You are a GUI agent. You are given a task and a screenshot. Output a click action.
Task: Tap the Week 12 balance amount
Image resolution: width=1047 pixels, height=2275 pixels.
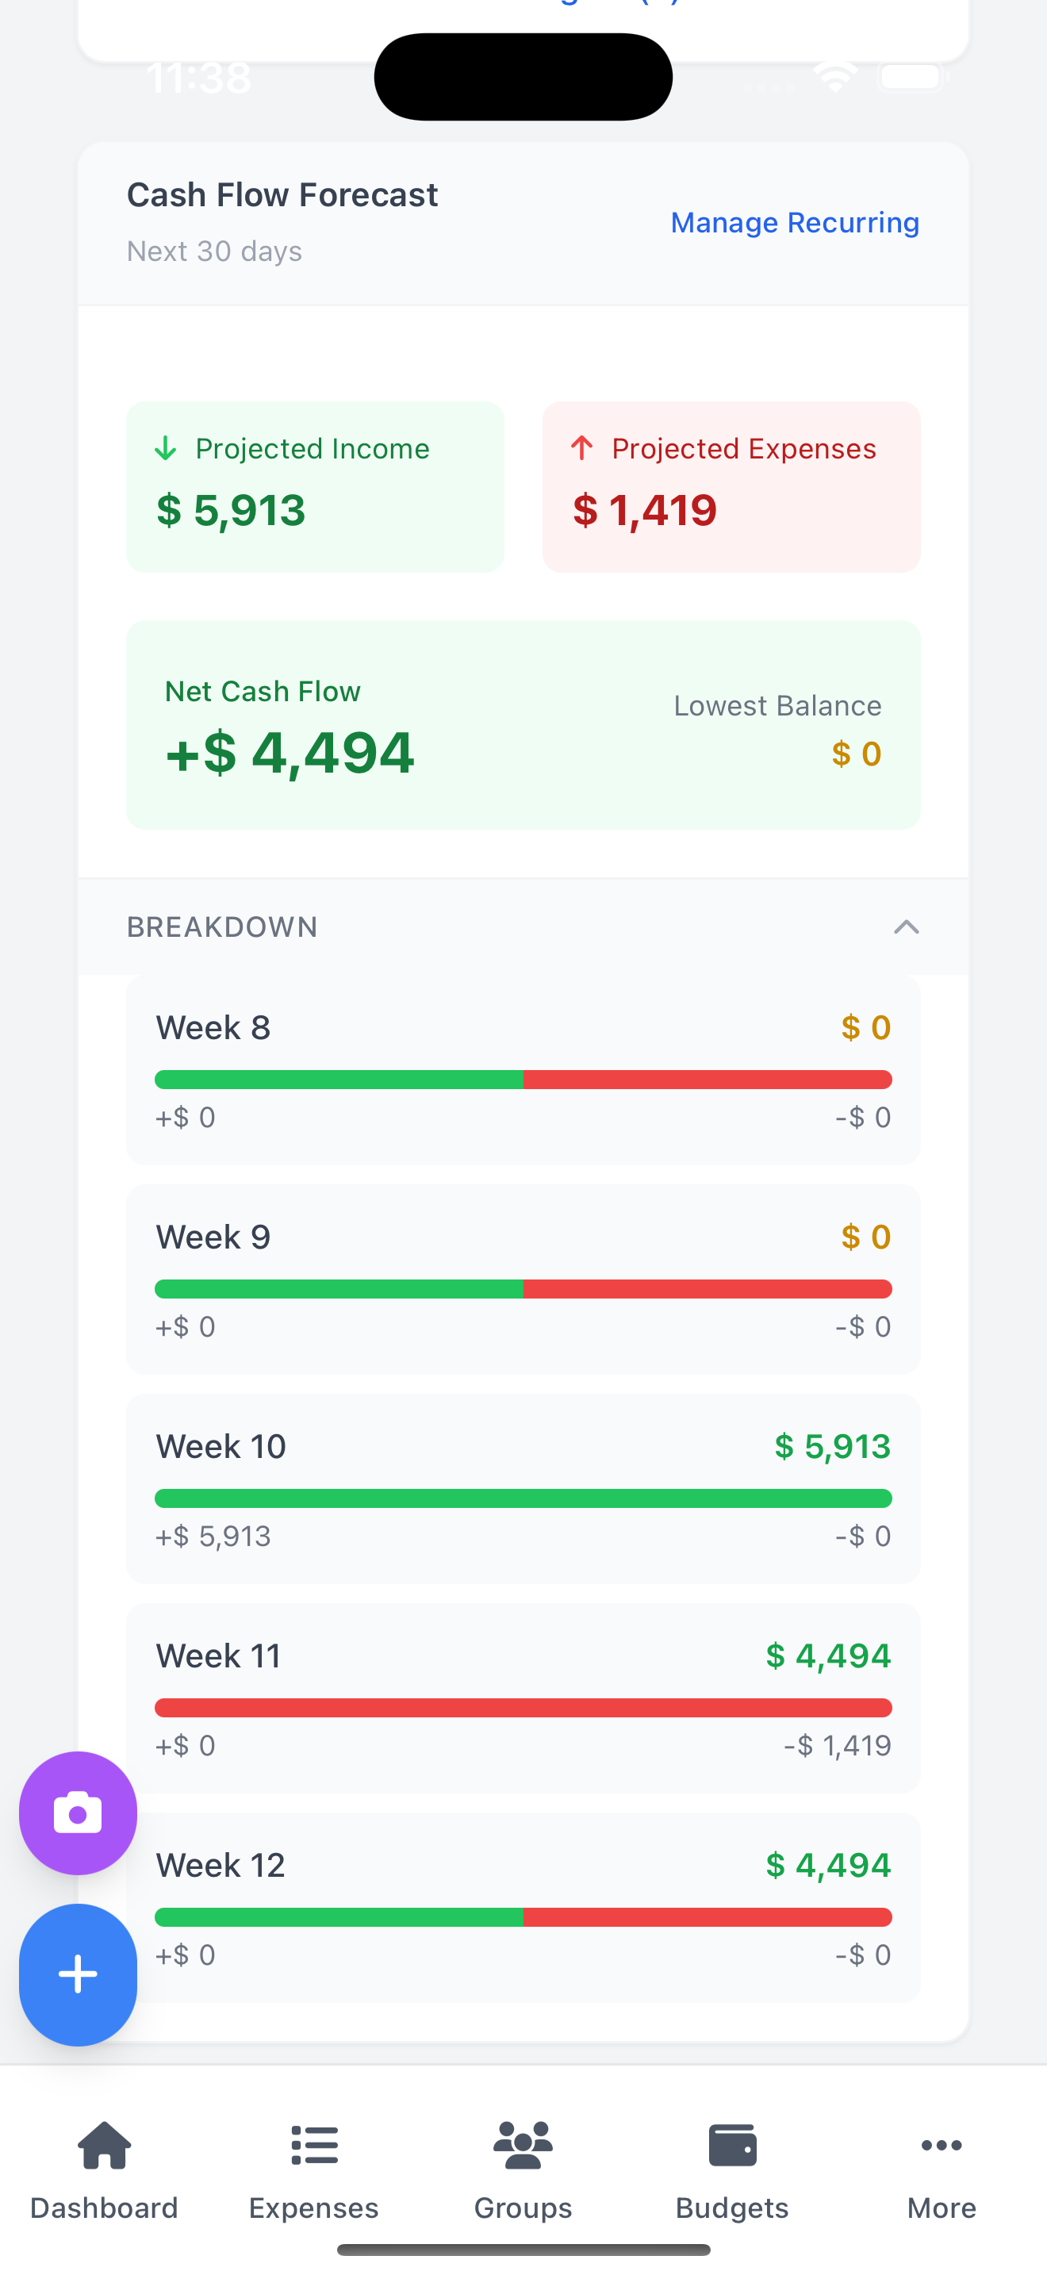[x=828, y=1865]
